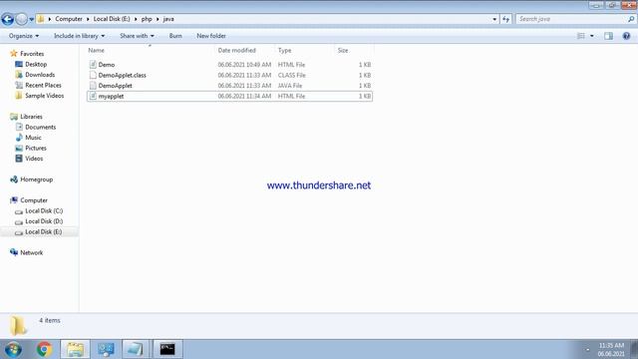Open Desktop in Favorites
638x359 pixels.
coord(36,64)
